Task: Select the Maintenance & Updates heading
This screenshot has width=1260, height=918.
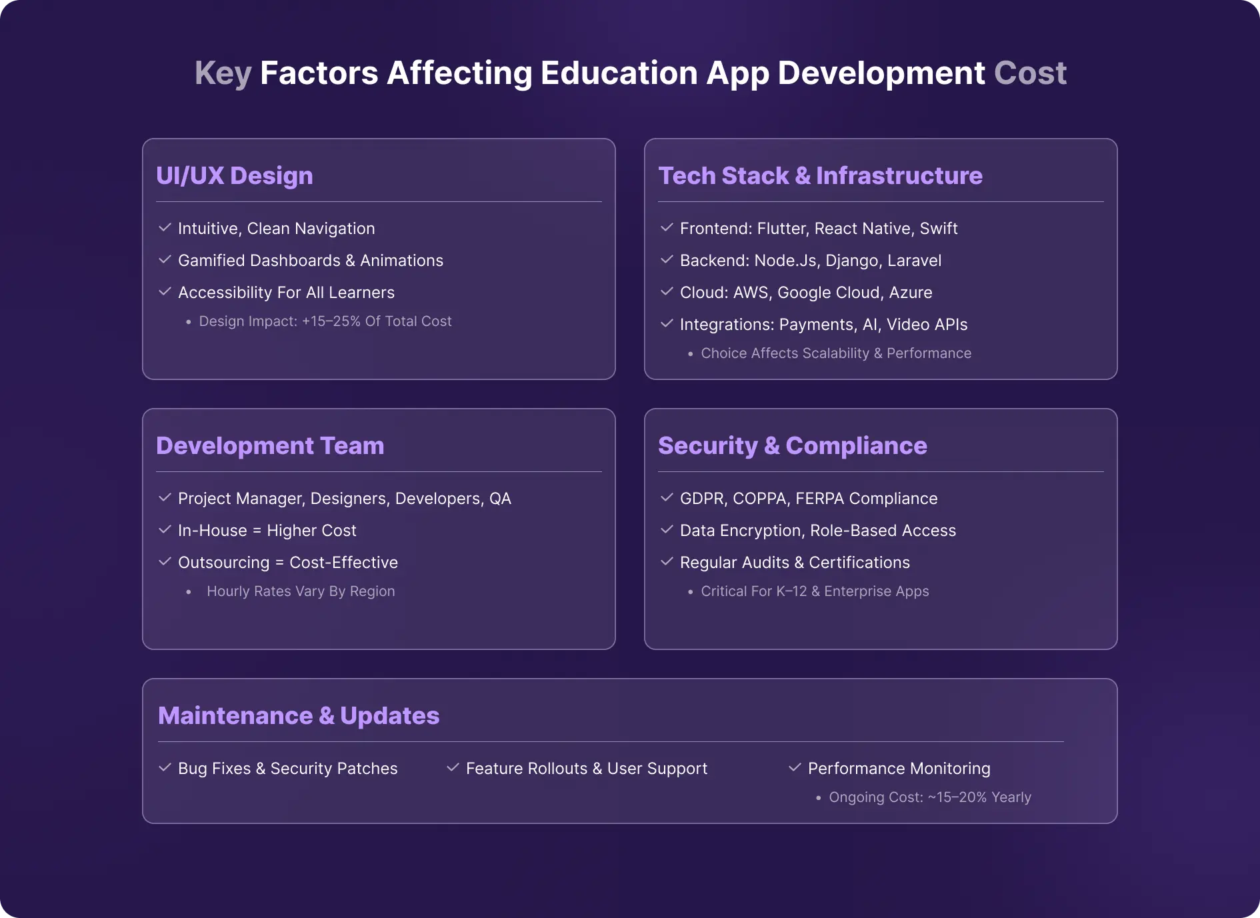Action: [299, 716]
